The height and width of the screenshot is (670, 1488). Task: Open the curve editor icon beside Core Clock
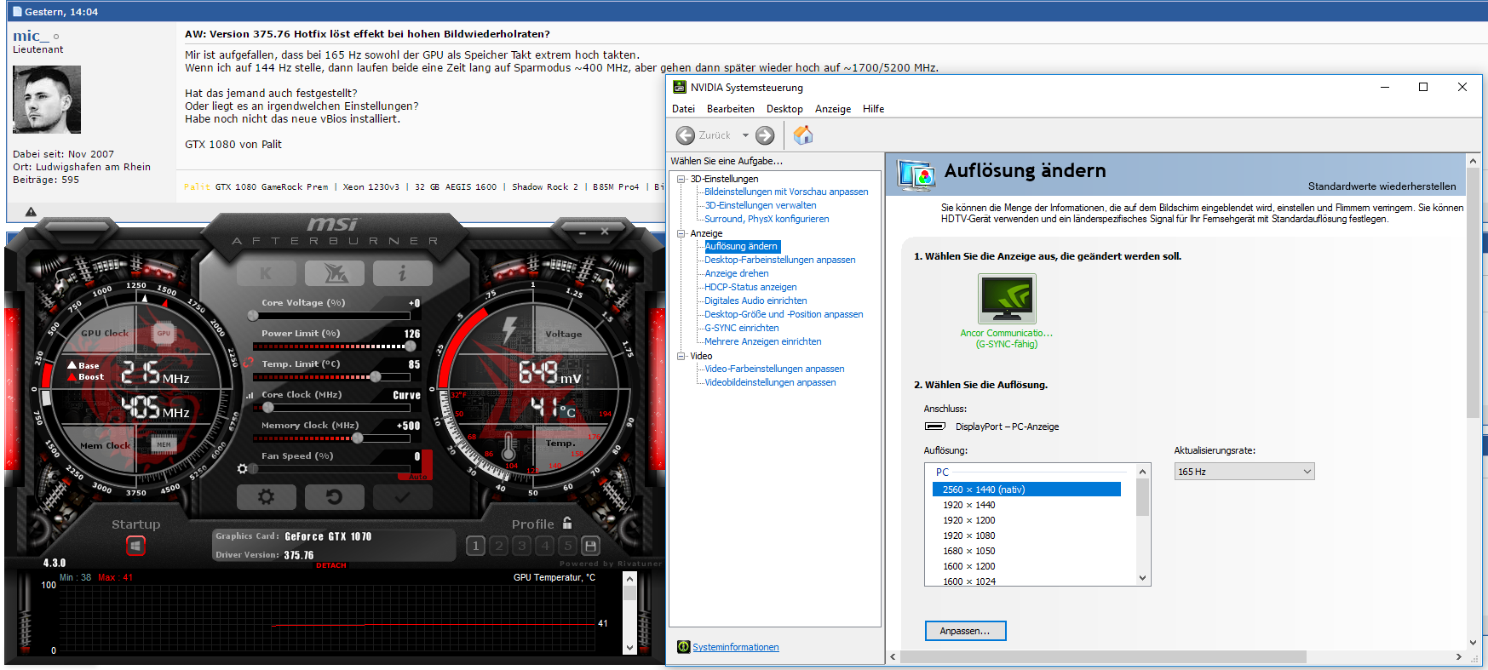tap(250, 395)
